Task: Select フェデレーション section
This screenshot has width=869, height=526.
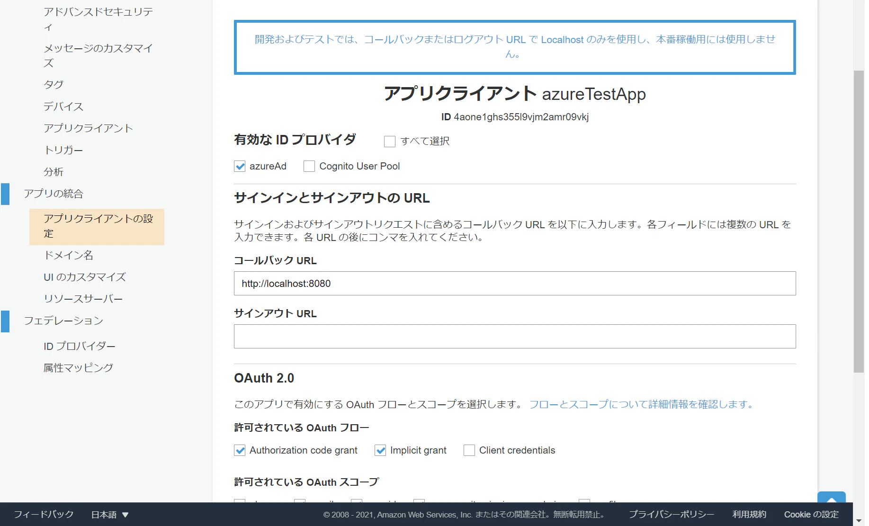Action: 63,321
